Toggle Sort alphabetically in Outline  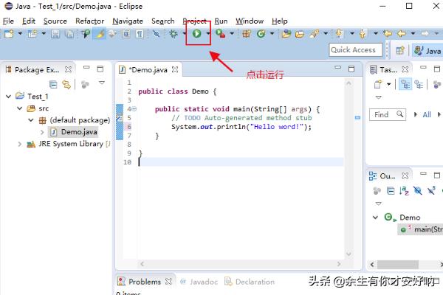404,191
